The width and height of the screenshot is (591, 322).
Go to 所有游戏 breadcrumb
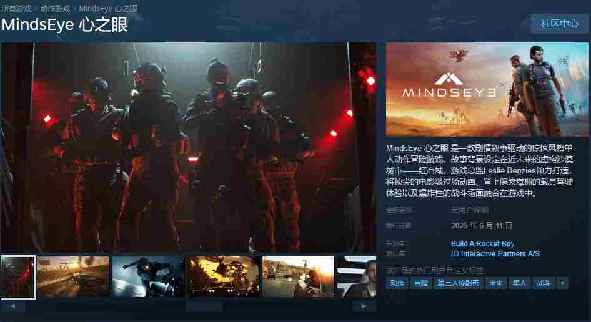16,8
